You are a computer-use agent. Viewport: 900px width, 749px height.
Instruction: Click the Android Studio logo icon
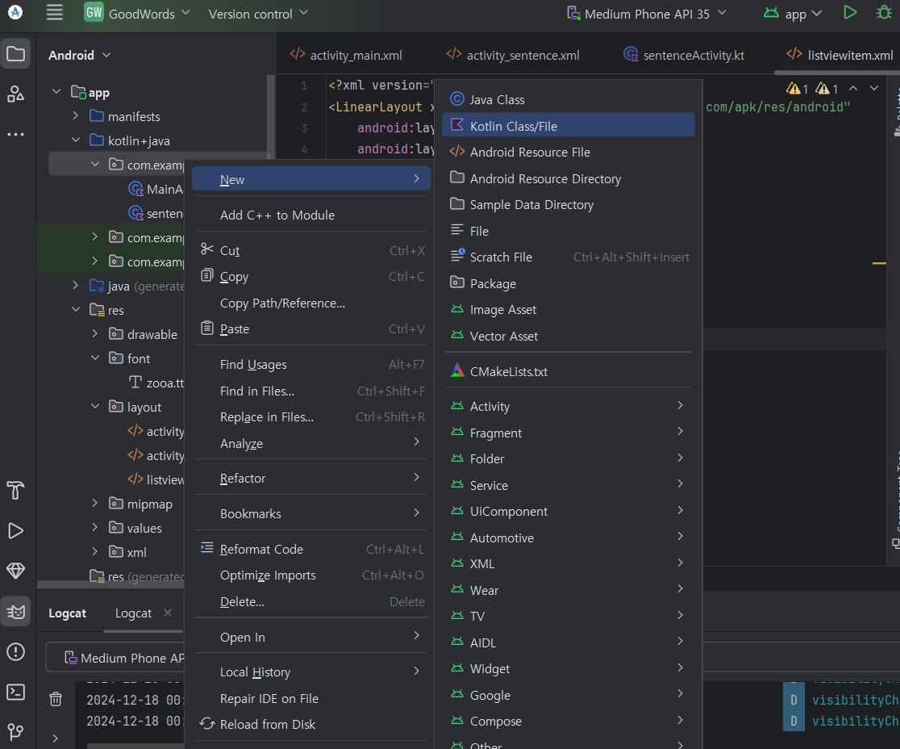(x=15, y=13)
